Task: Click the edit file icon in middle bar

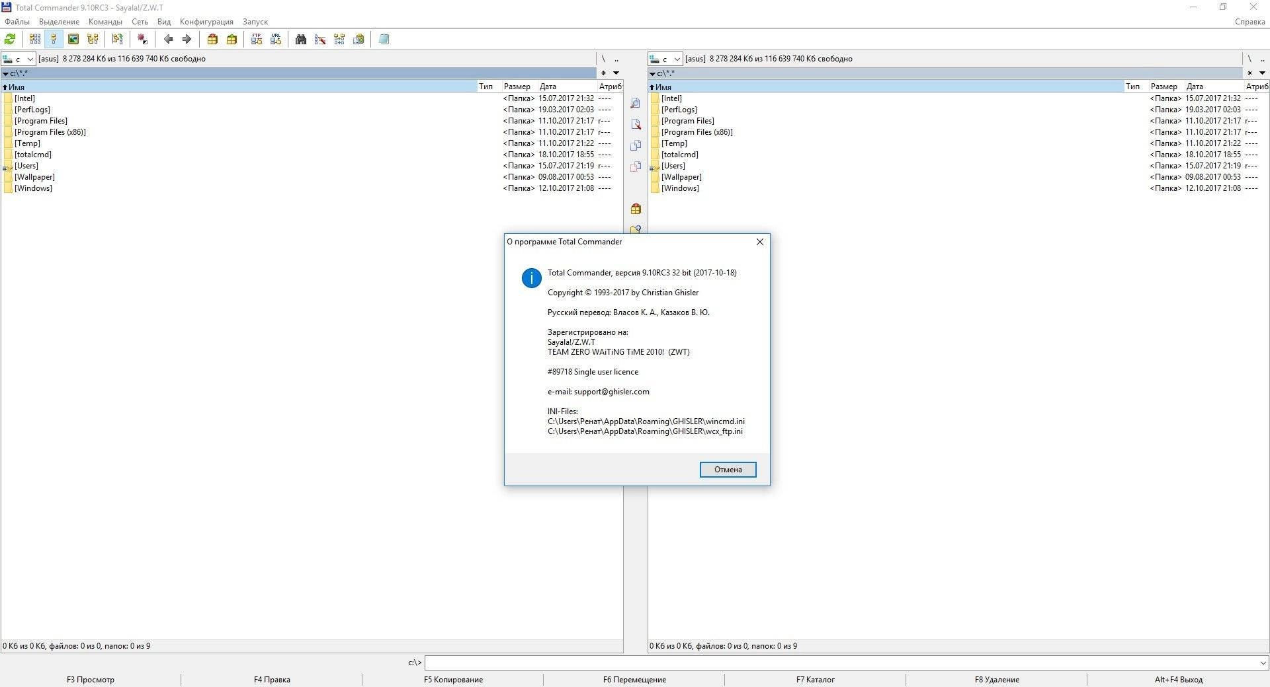Action: tap(636, 124)
